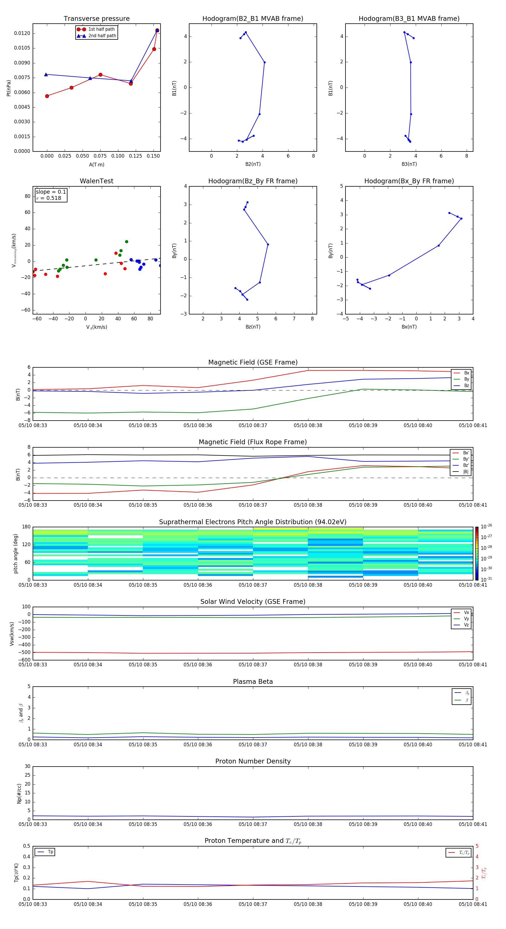506x929 pixels.
Task: Click the dashed fit line in the WalenTest plot
Action: 96,264
